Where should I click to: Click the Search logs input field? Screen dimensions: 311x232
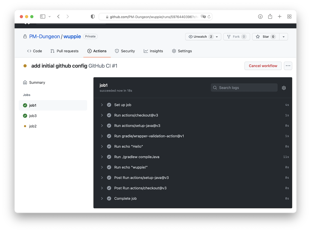point(244,88)
